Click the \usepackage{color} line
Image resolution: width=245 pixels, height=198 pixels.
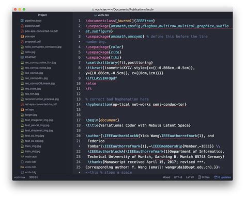point(104,47)
